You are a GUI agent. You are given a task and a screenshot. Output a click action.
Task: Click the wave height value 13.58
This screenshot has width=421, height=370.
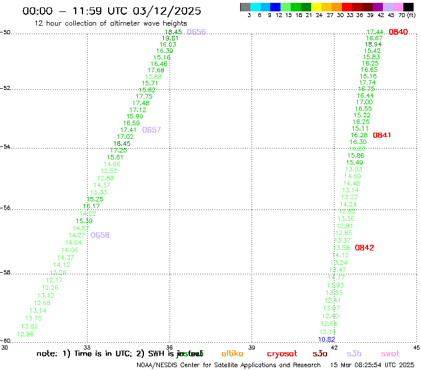click(341, 248)
